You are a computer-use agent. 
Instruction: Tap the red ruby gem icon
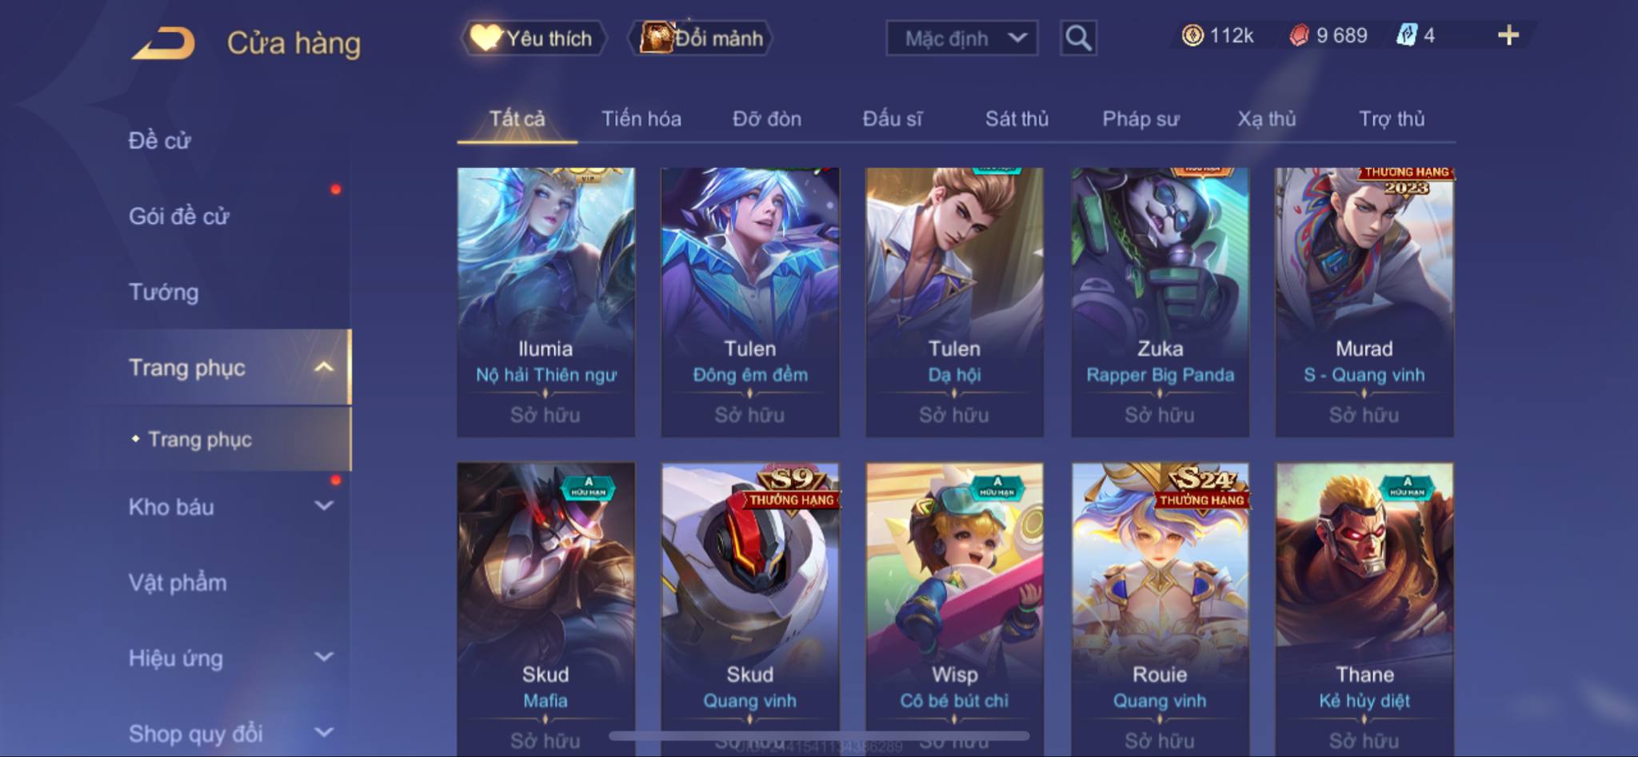click(x=1300, y=35)
